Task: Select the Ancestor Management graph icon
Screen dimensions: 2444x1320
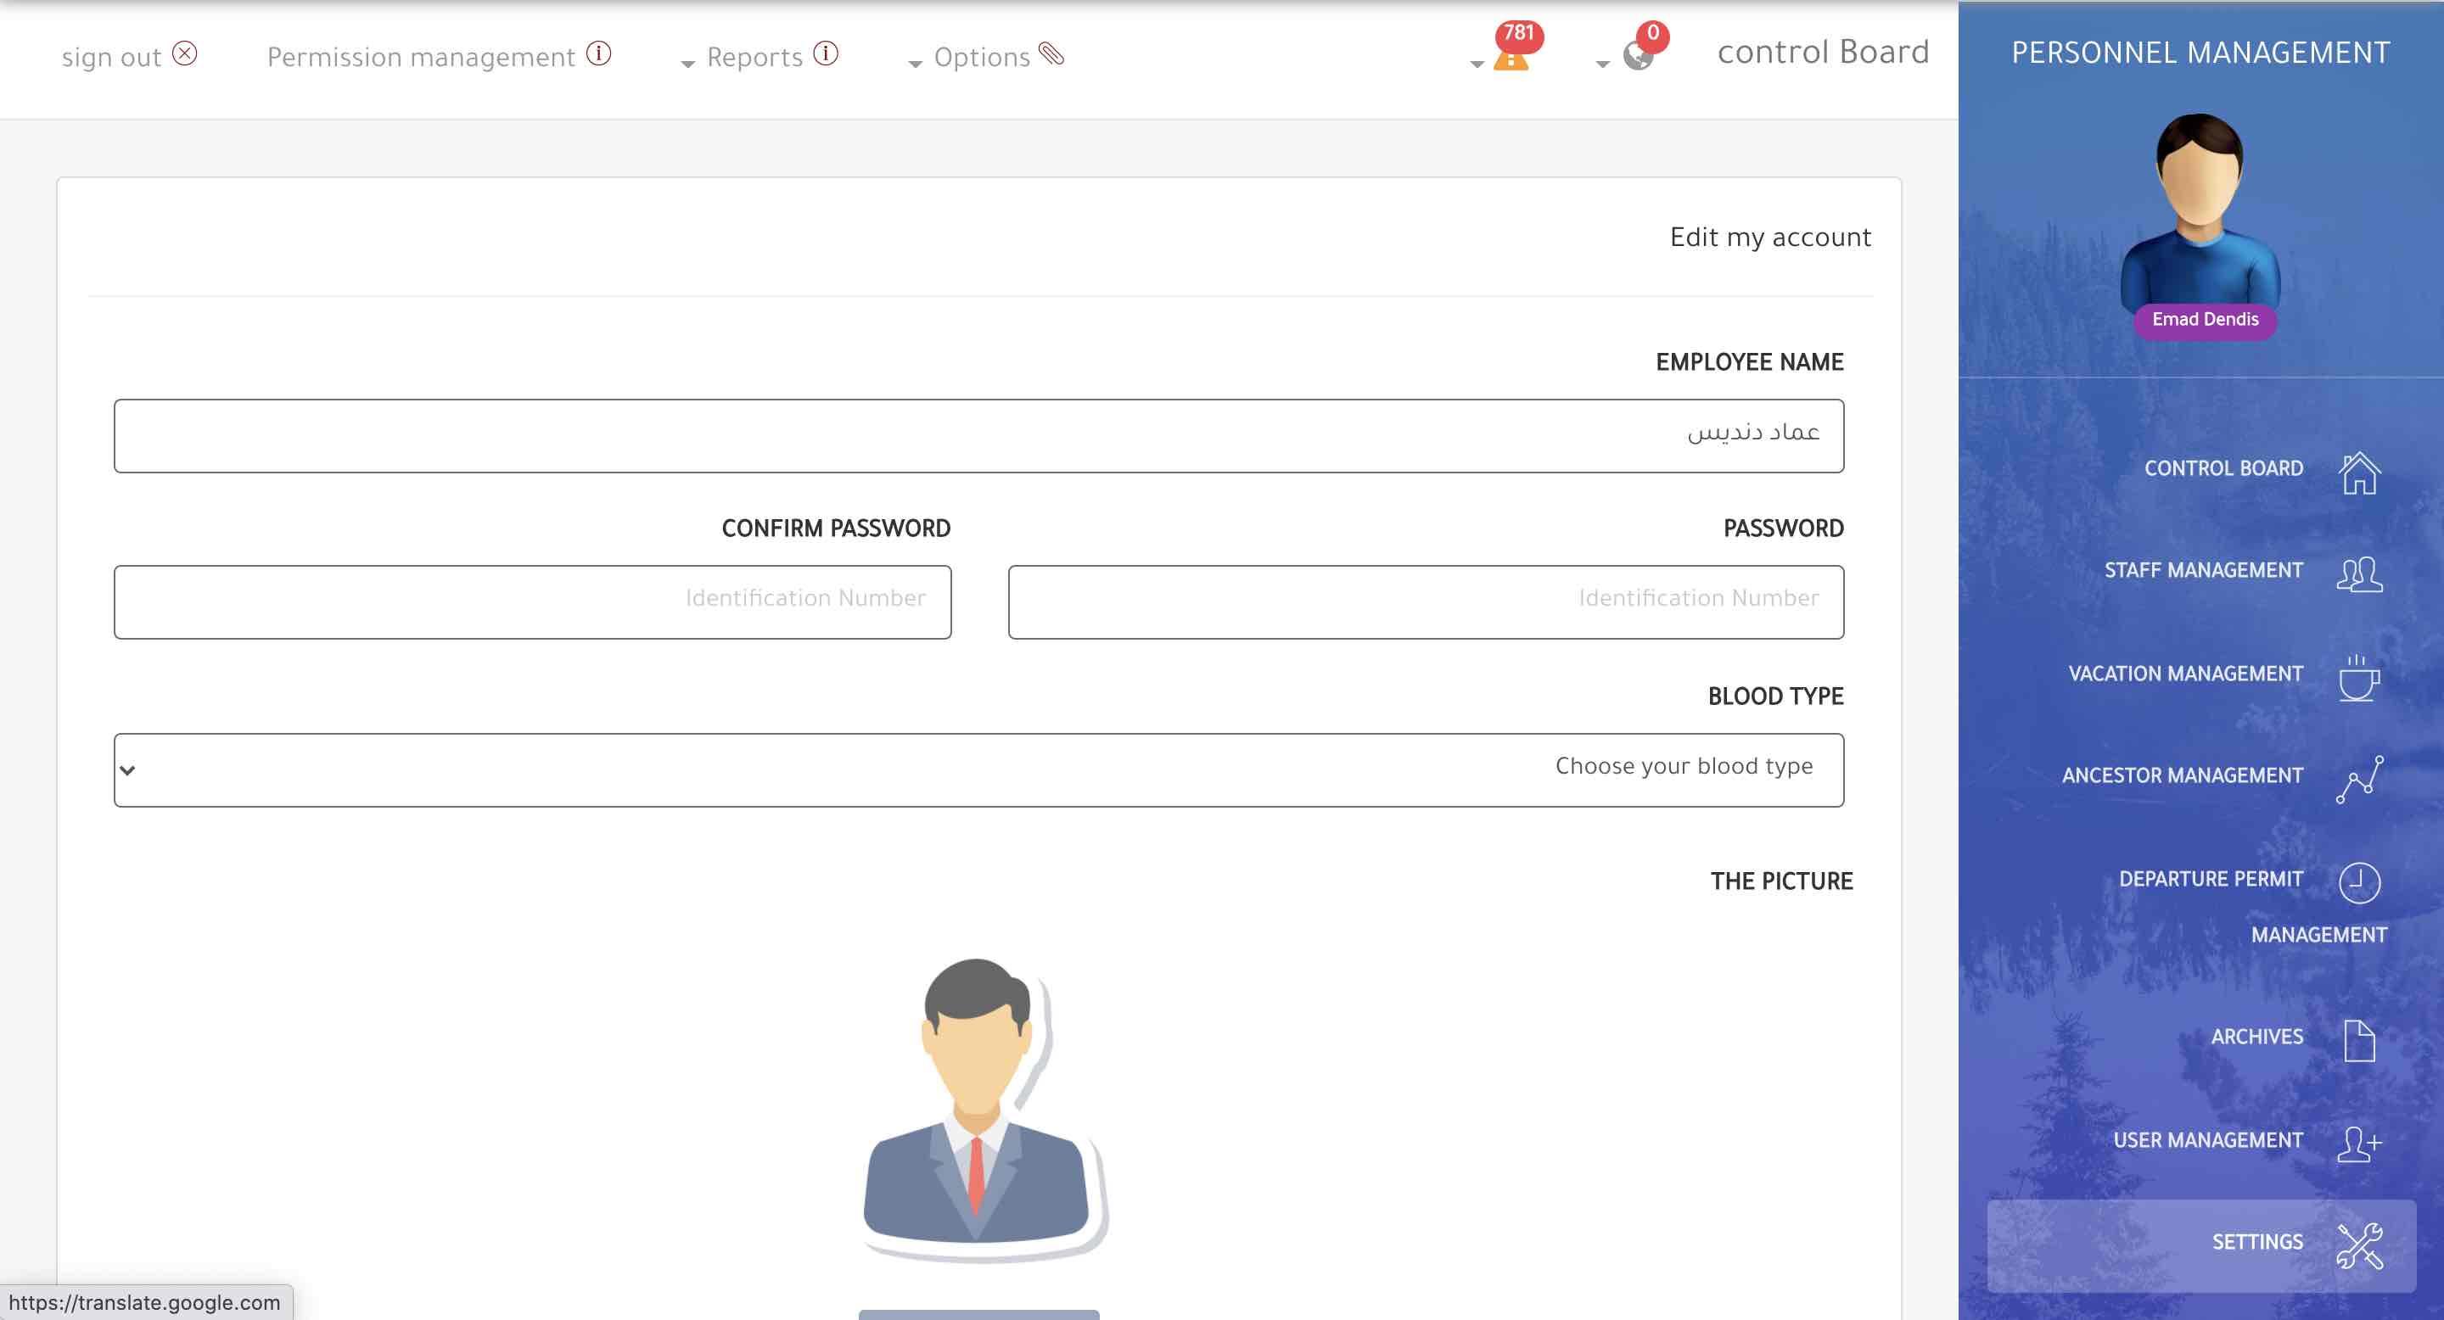Action: 2358,780
